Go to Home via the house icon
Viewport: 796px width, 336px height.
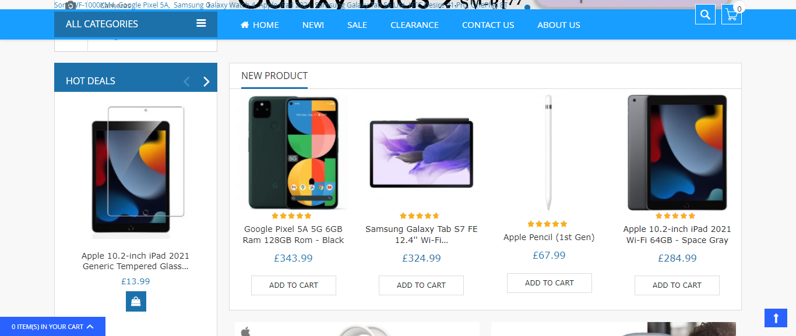click(x=245, y=25)
